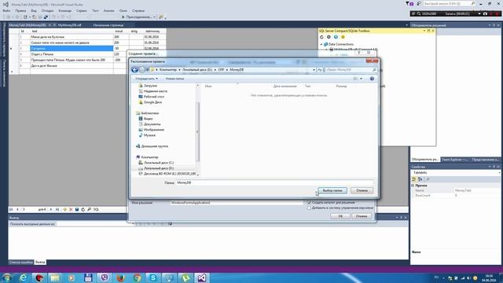The image size is (503, 283).
Task: Open 'Показать выходные данные из' combo box
Action: point(95,224)
